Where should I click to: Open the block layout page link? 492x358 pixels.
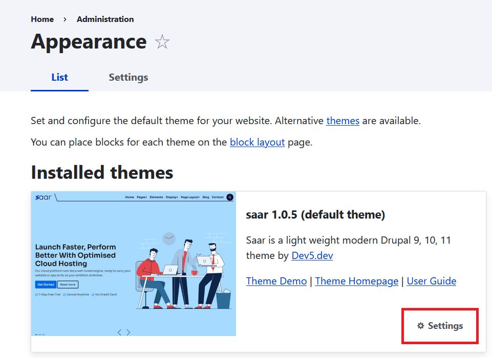[257, 142]
